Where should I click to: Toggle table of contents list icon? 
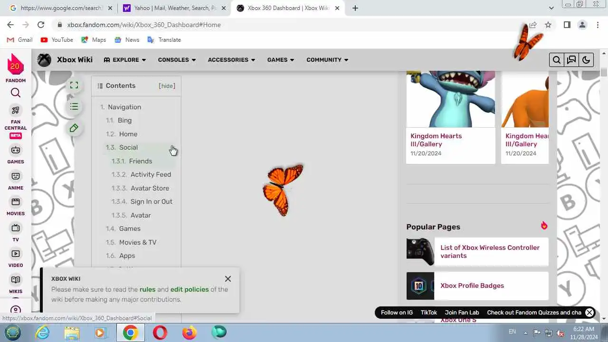(74, 106)
